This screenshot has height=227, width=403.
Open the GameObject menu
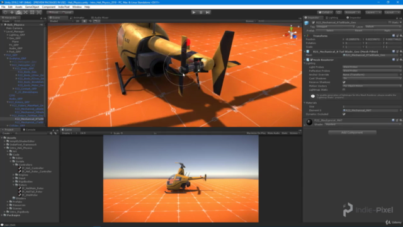32,7
